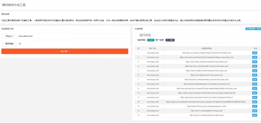Screen dimensions: 261x123
Task: Click the status badge in row 8
Action: [x=255, y=84]
